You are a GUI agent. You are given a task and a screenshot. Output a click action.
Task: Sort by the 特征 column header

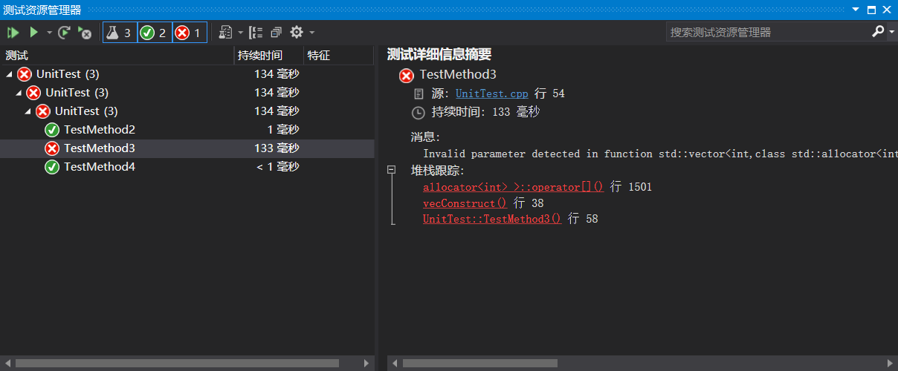[x=338, y=56]
